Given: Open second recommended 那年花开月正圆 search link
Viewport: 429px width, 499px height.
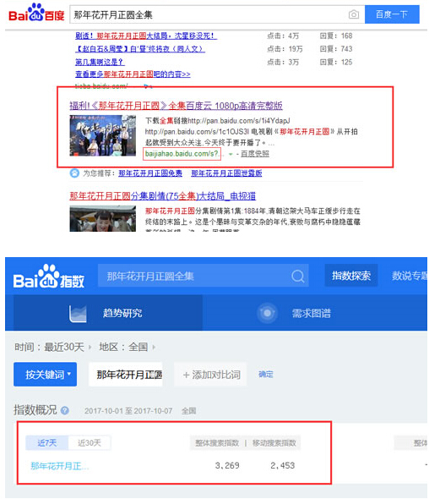Looking at the screenshot, I should pos(226,173).
